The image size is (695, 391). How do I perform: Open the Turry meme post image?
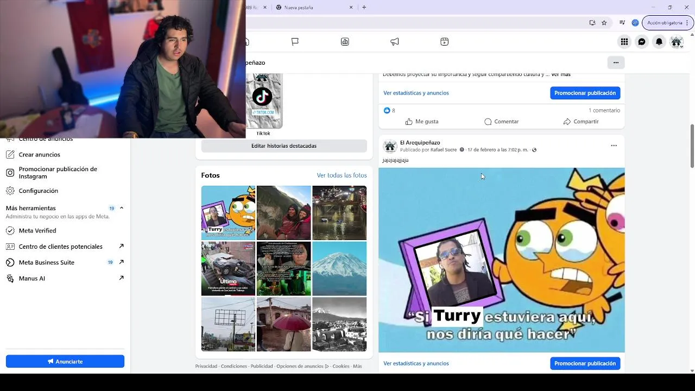tap(502, 260)
